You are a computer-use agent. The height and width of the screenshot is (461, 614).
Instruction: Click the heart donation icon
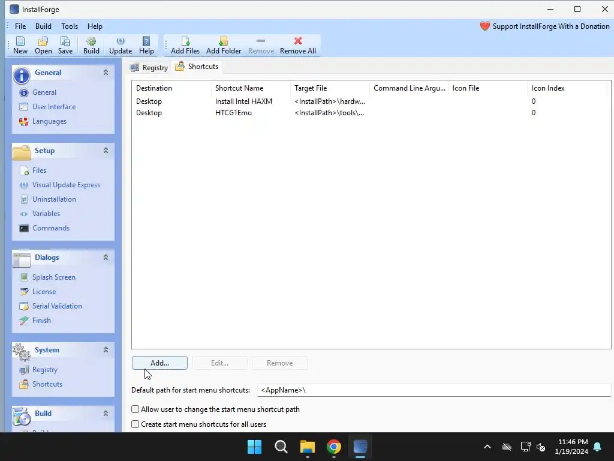[484, 26]
